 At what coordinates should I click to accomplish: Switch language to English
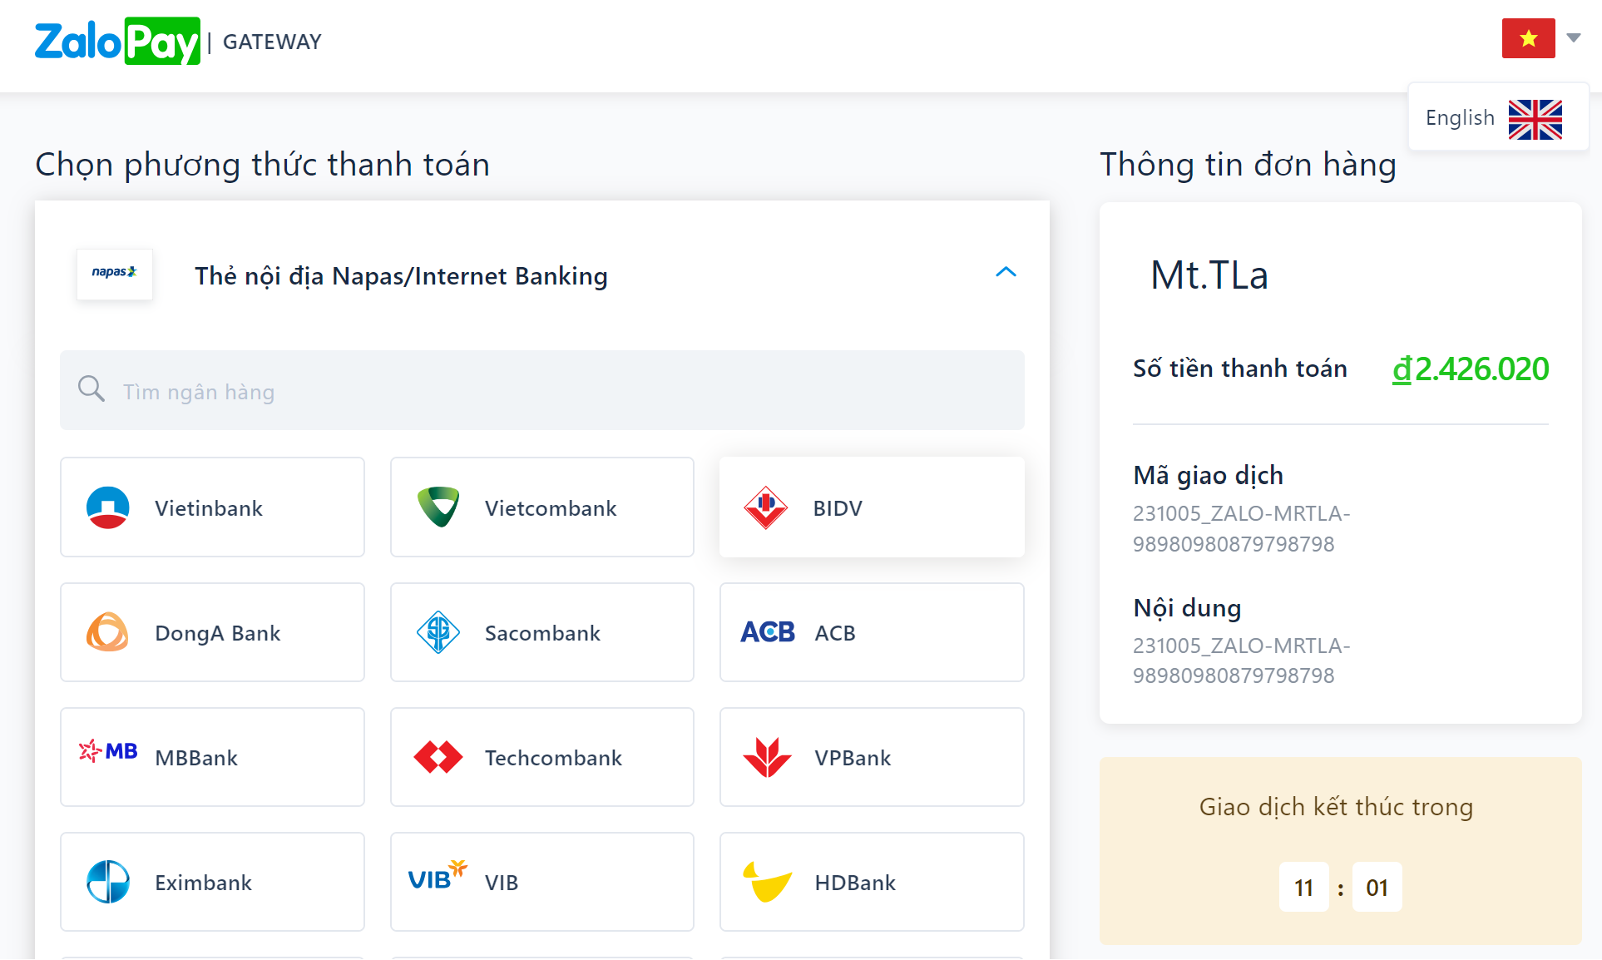[x=1498, y=117]
